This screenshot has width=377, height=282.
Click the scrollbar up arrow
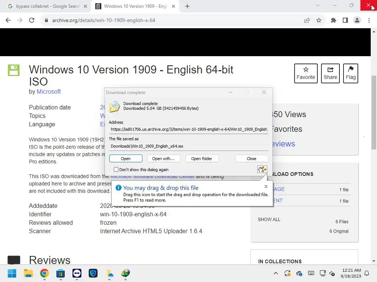tap(374, 32)
